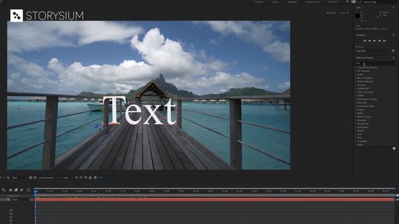Reset exposure icon in the viewer
Screen dimensions: 399x224
[95, 177]
